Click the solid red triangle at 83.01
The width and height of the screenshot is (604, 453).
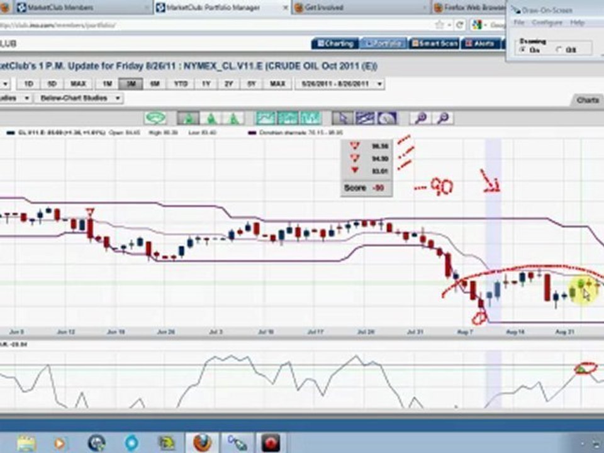[x=355, y=171]
